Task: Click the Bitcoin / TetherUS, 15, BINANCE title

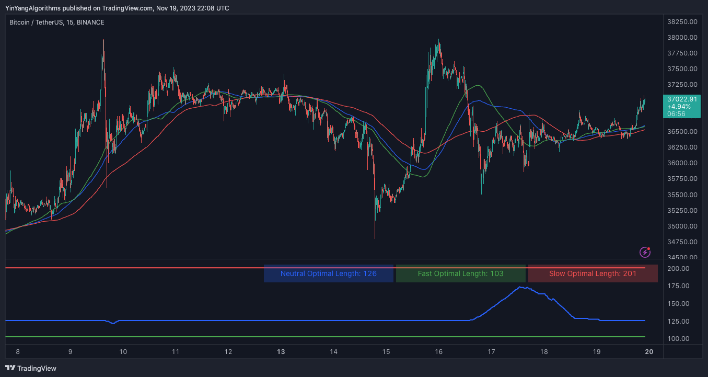Action: (x=57, y=22)
